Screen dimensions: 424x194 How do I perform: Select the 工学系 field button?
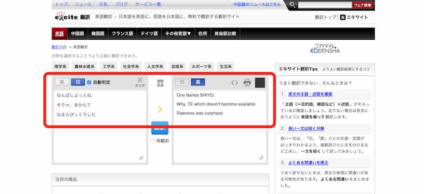pyautogui.click(x=109, y=67)
